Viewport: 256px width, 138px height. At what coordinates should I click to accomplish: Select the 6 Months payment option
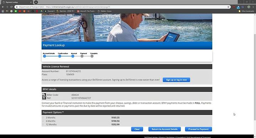click(x=43, y=121)
